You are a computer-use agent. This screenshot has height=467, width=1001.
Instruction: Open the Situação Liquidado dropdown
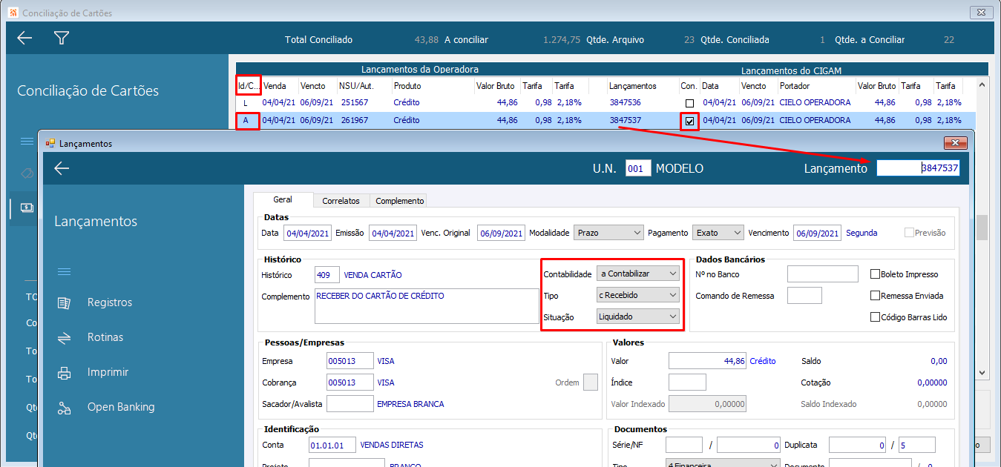pos(638,317)
